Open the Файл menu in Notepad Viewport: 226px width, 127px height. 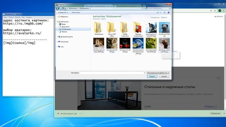coord(5,17)
